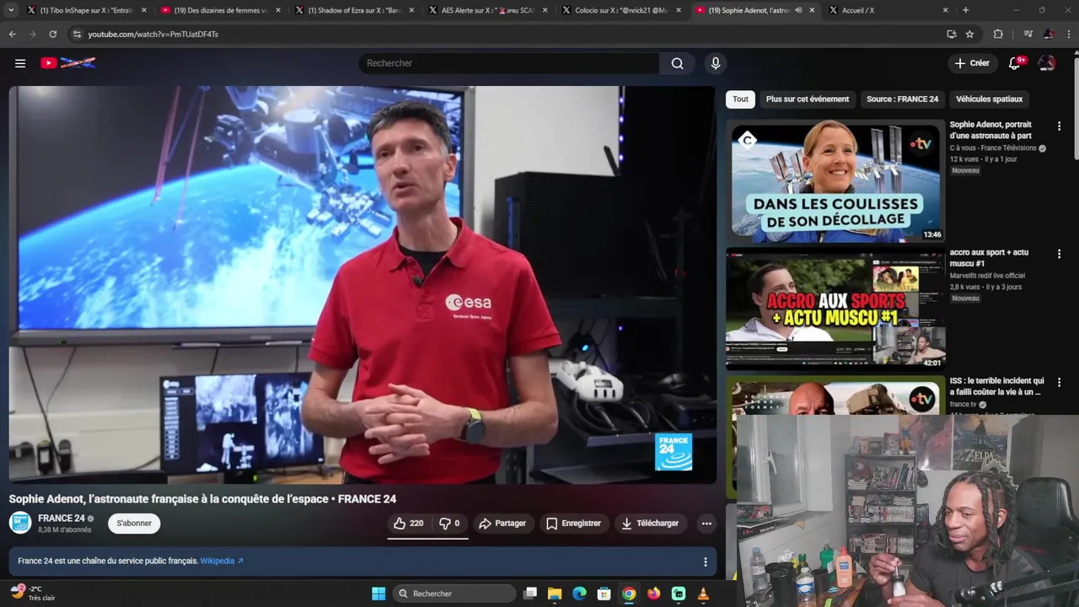Mute the Sophie Adenot tab audio
The image size is (1079, 607).
(x=797, y=10)
